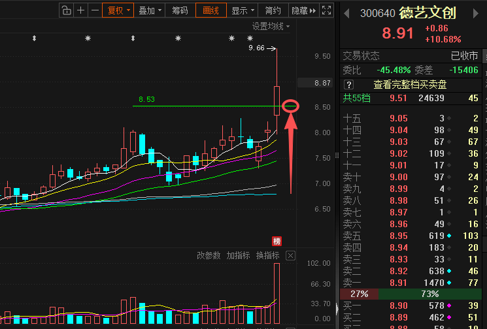Screen dimensions: 487x329
Task: Zoom out chart with minus button
Action: 95,10
